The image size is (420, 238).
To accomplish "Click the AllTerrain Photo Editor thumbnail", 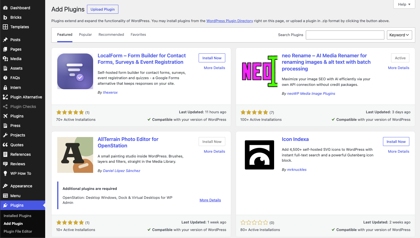I will point(75,155).
